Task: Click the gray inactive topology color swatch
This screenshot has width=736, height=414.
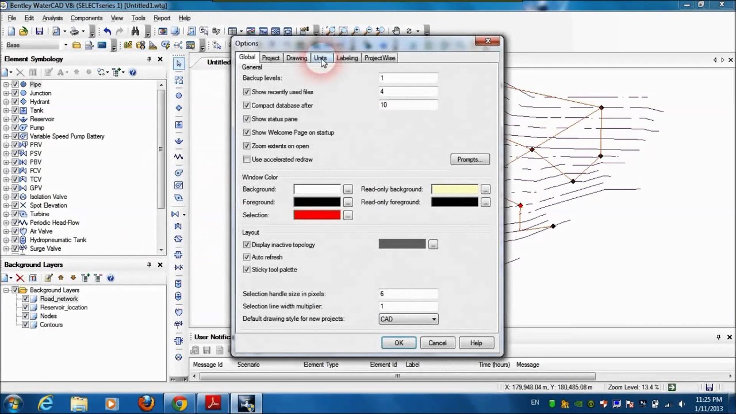Action: (402, 244)
